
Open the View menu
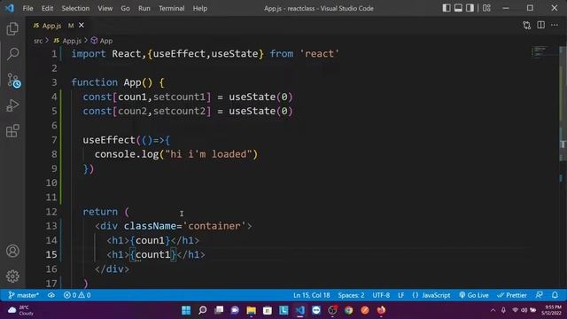pos(105,8)
